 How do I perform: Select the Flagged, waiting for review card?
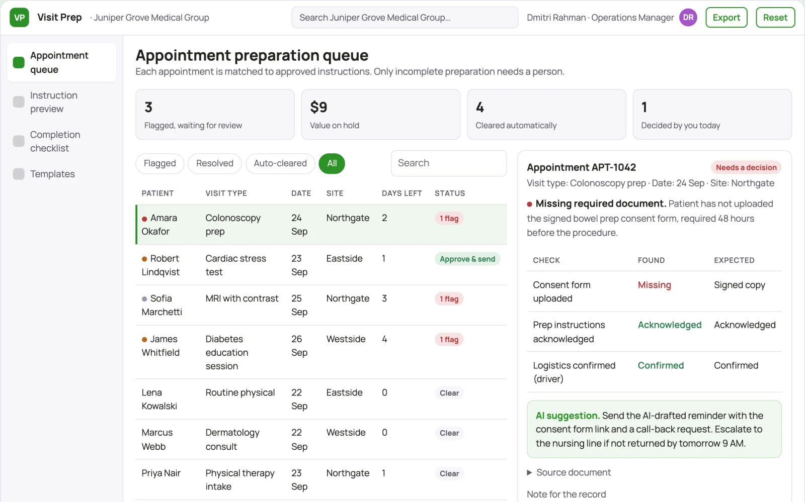coord(215,115)
